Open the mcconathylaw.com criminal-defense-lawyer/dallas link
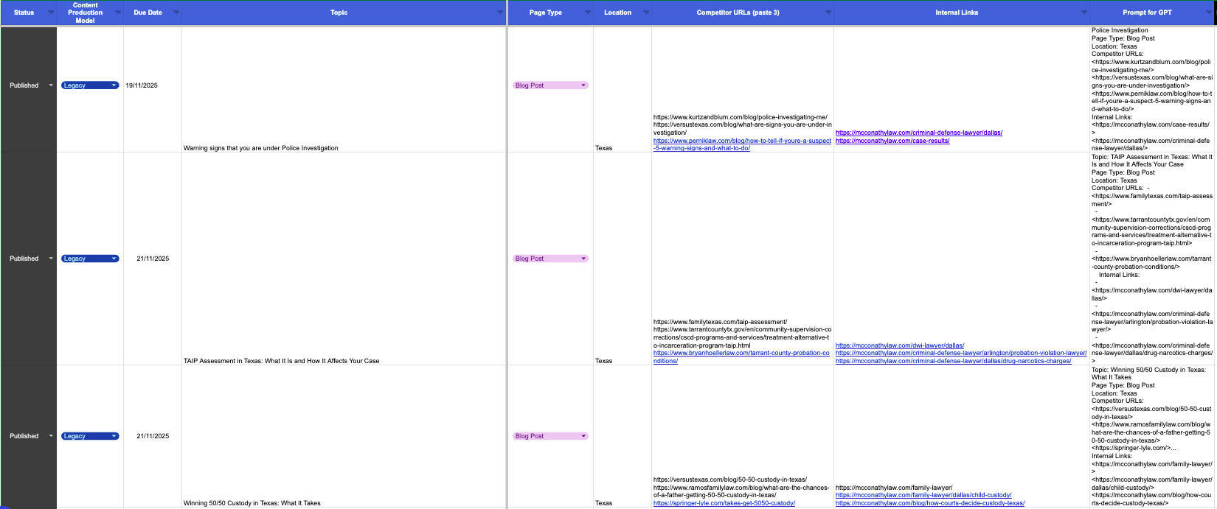 point(919,133)
